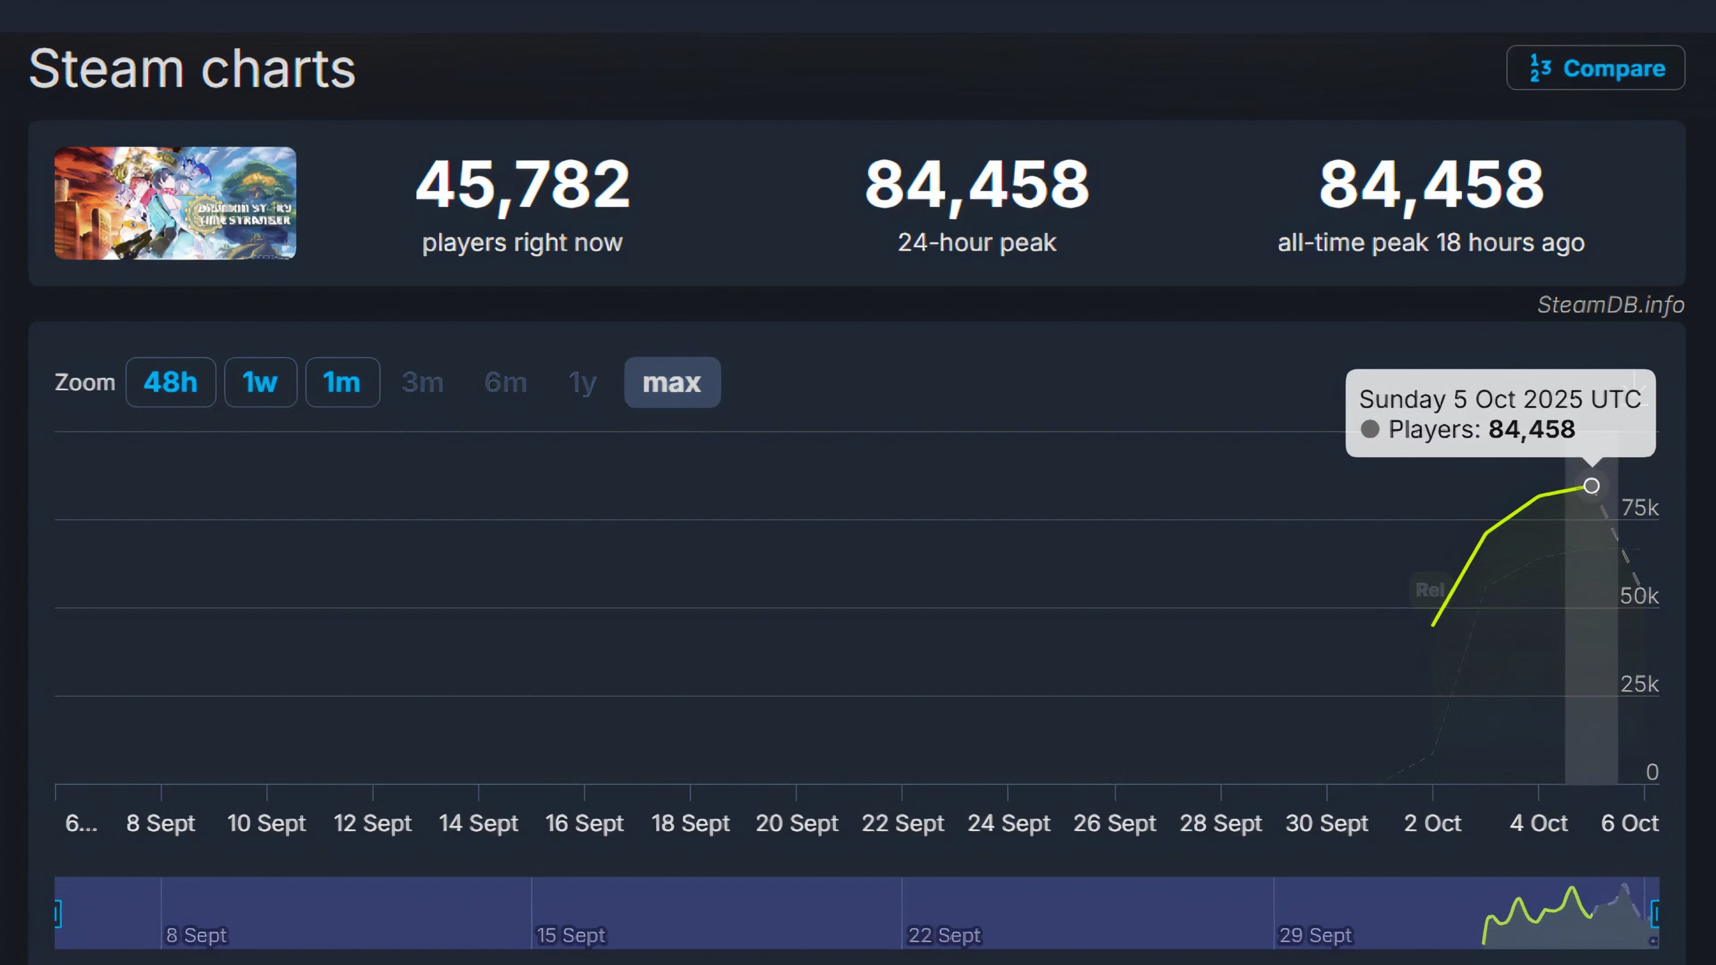Image resolution: width=1716 pixels, height=965 pixels.
Task: Click the Compare numbered-list icon
Action: [x=1540, y=68]
